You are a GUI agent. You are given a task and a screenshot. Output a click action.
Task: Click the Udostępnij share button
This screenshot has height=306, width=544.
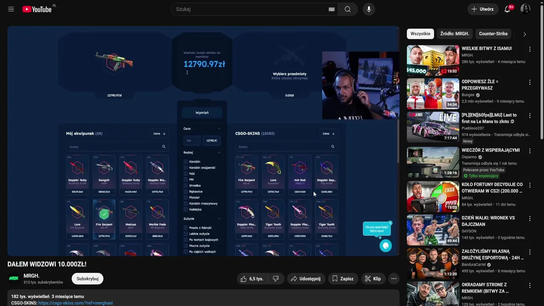click(x=306, y=279)
